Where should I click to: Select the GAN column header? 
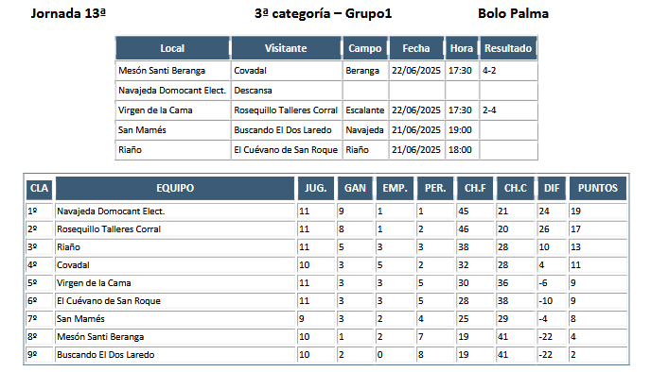click(355, 188)
